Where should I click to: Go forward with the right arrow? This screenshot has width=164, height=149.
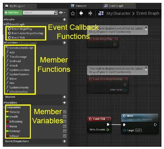(90, 13)
